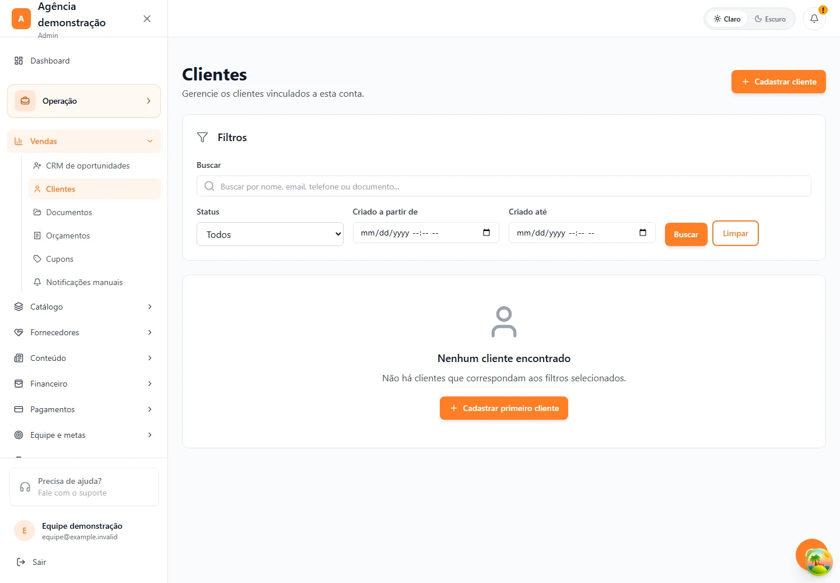Click the Pagamentos card icon
Screen dimensions: 840x583
tap(19, 409)
